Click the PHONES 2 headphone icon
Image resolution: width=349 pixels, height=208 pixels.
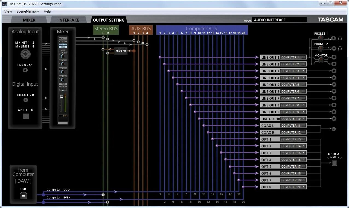(340, 49)
